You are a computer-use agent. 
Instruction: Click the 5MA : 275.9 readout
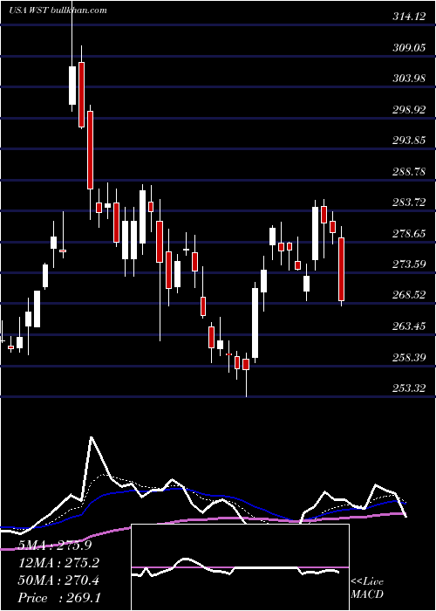click(55, 546)
